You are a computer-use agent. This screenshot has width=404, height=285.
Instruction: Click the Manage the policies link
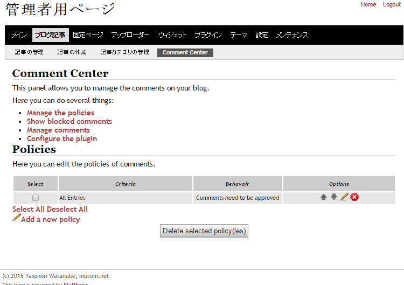tap(60, 113)
